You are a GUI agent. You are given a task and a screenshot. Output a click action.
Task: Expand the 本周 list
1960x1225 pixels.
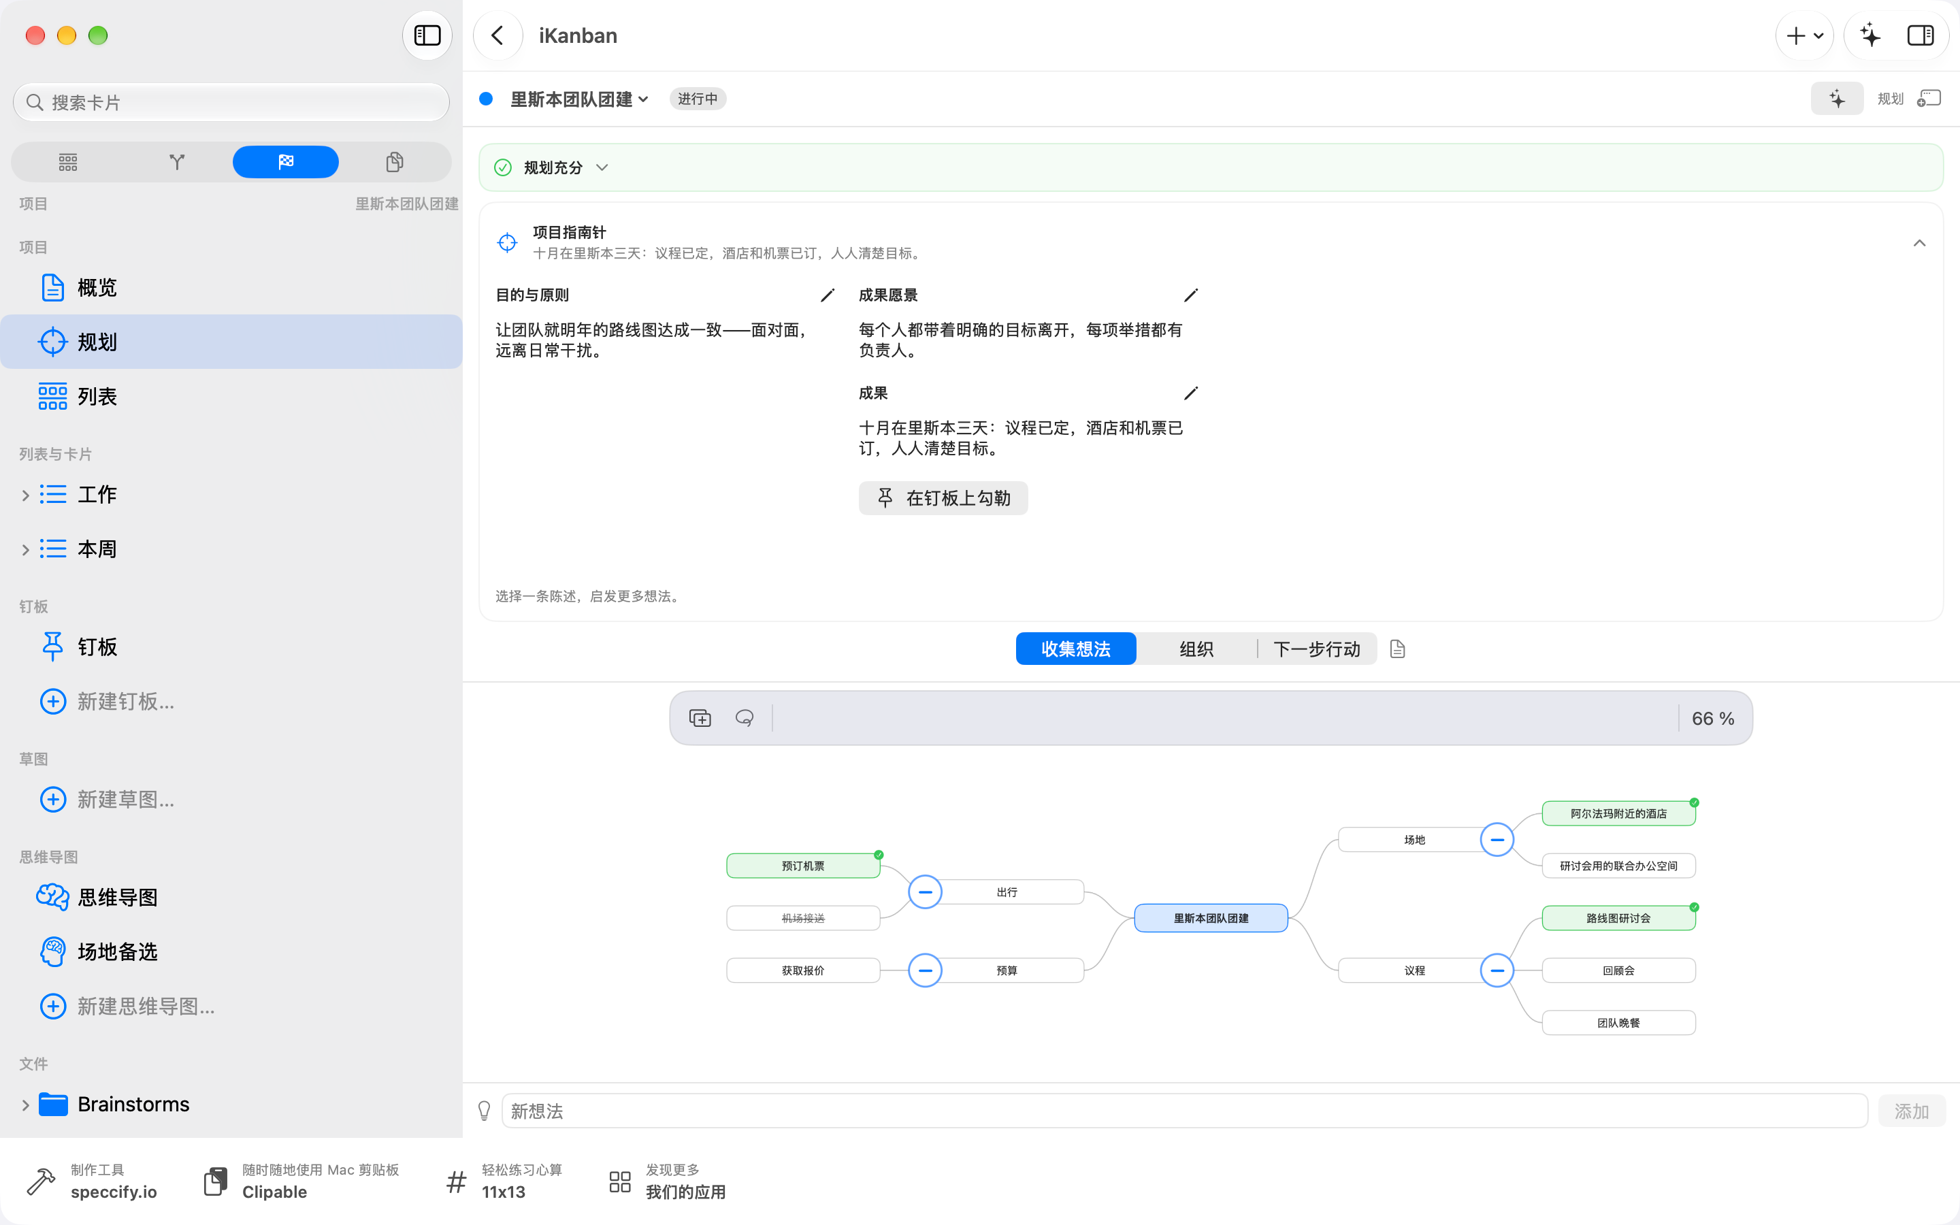pos(25,549)
